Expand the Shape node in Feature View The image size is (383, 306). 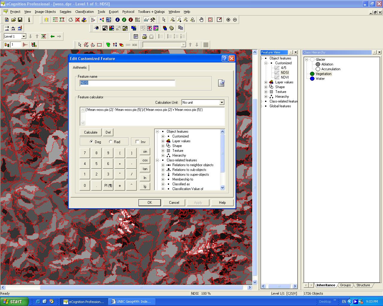click(x=266, y=87)
